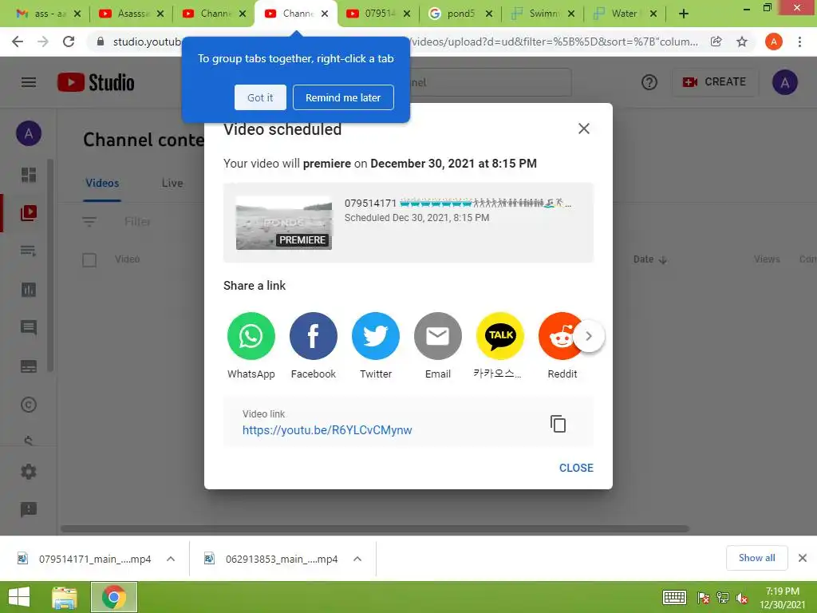Screen dimensions: 817x613
Task: Open Chrome profile avatar
Action: [x=774, y=42]
